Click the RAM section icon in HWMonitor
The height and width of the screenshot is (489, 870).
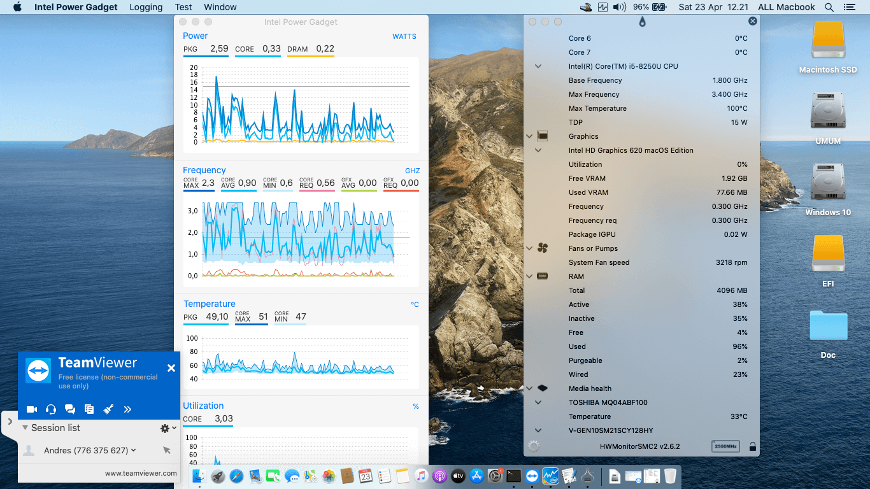click(x=543, y=276)
